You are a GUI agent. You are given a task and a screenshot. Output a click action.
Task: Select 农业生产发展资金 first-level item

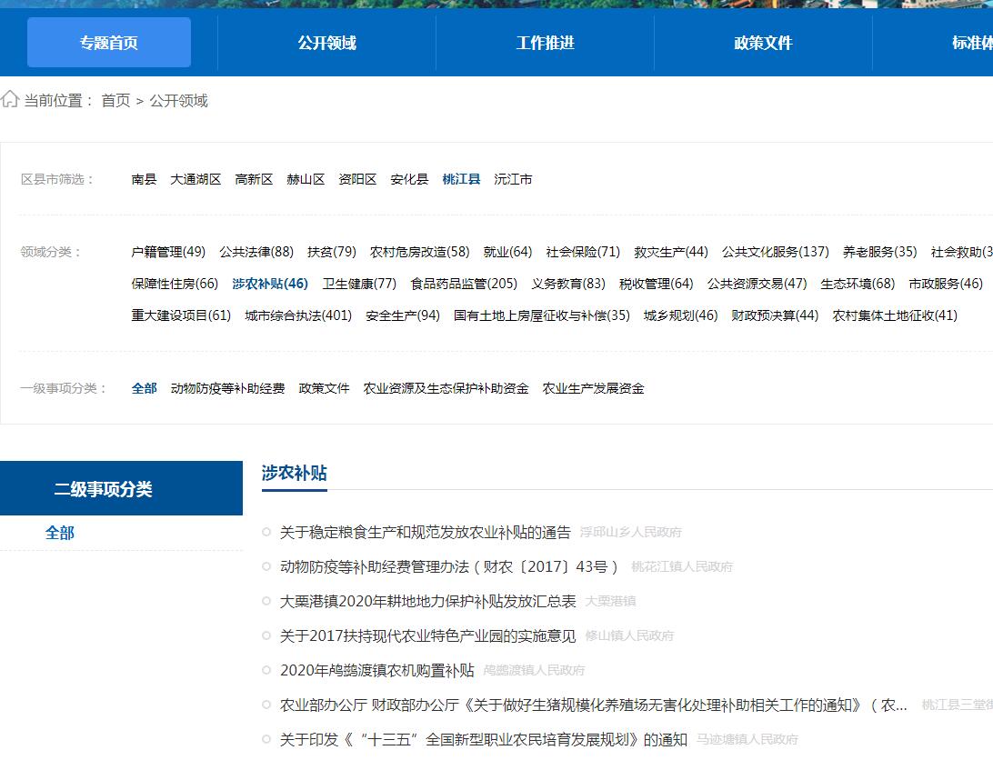click(x=593, y=388)
